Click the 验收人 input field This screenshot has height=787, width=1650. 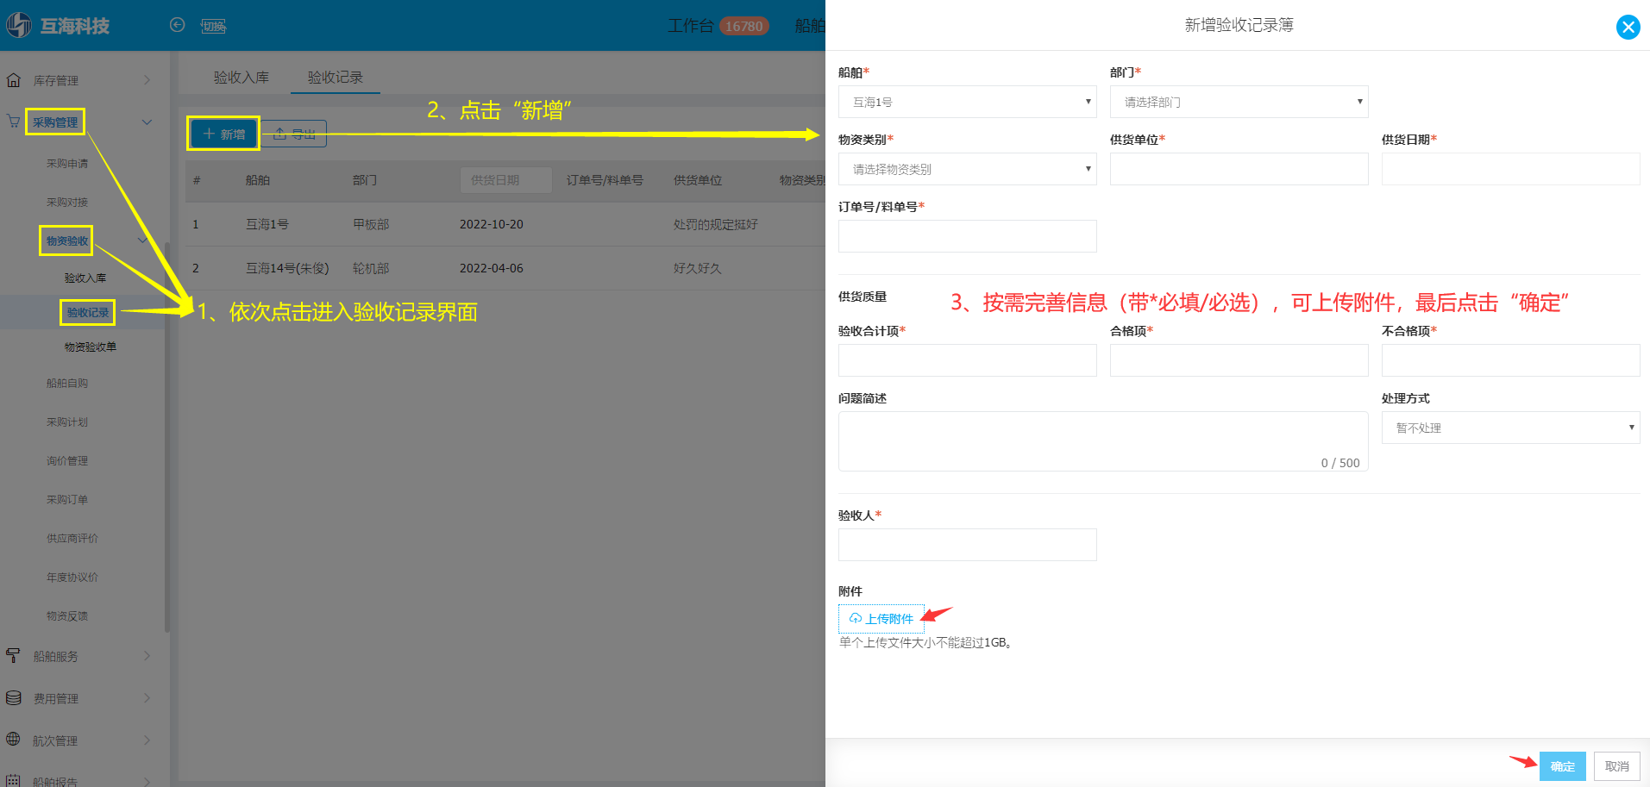[x=967, y=545]
